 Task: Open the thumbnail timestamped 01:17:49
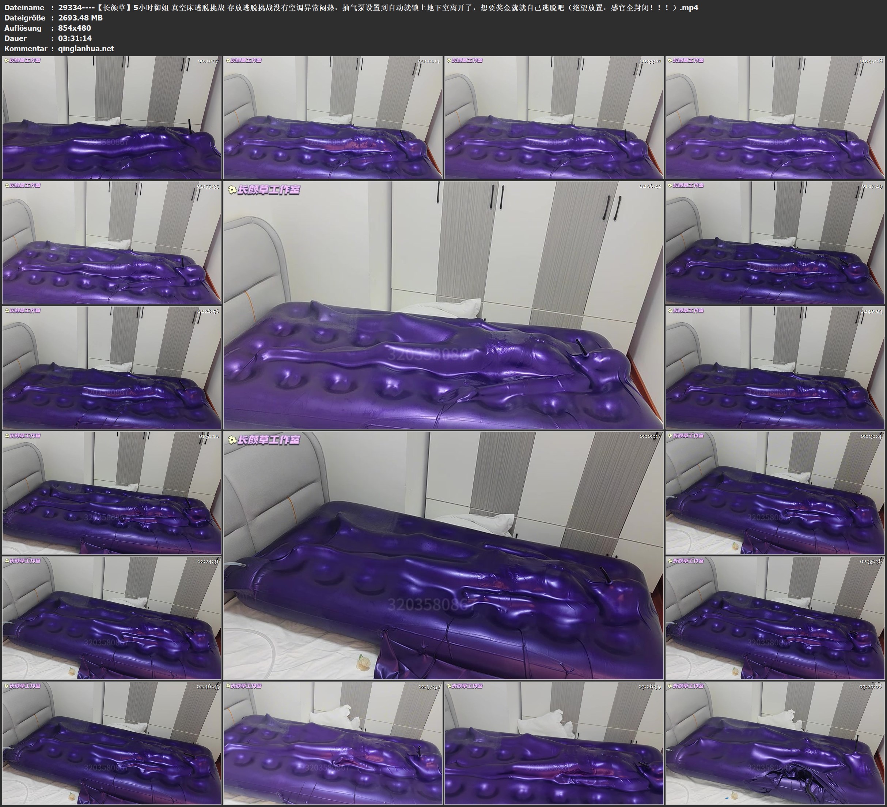coord(775,242)
